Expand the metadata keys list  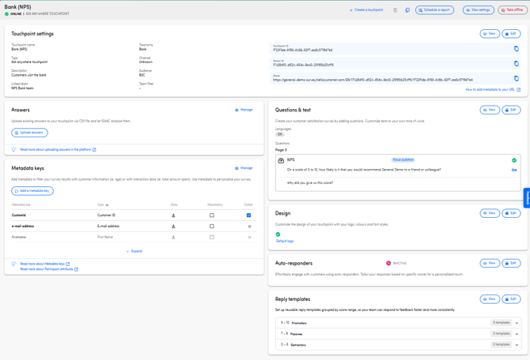click(x=134, y=251)
